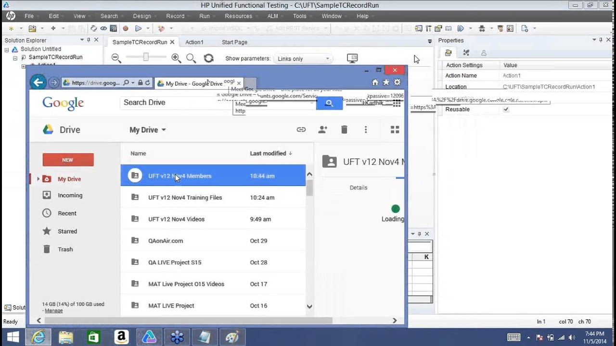Open the Record menu

click(x=175, y=16)
